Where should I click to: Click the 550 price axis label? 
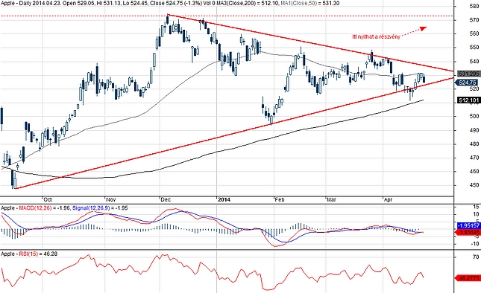click(474, 48)
